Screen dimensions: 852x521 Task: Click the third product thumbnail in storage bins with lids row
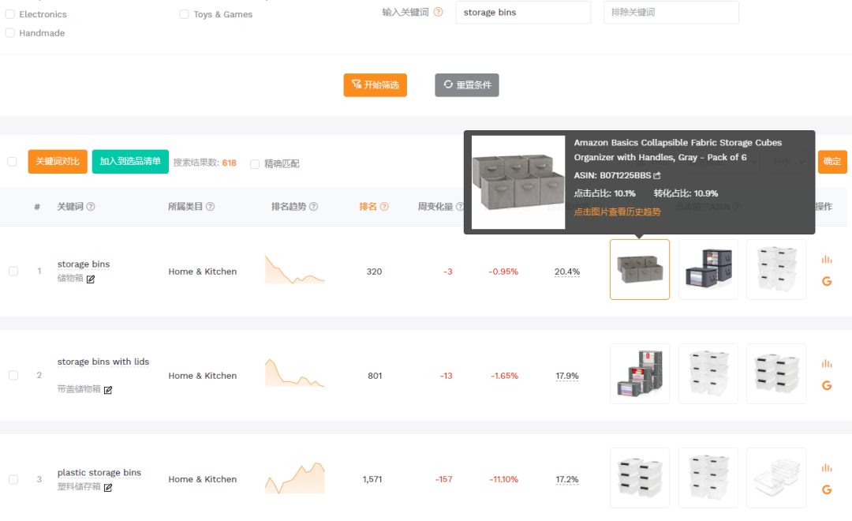click(x=776, y=373)
